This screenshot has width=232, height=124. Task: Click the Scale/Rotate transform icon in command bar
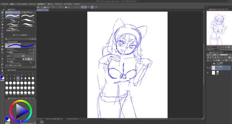[x=69, y=7]
